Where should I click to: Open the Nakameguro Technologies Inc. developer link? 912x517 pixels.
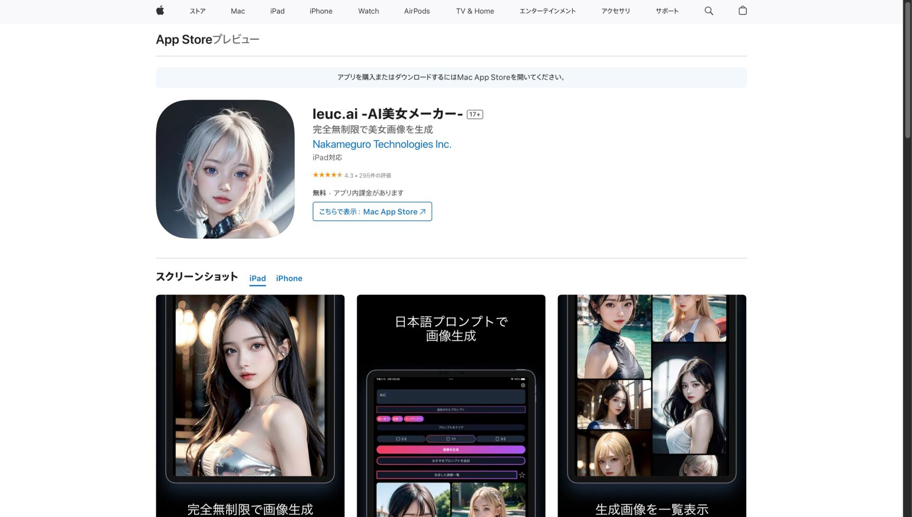point(381,144)
